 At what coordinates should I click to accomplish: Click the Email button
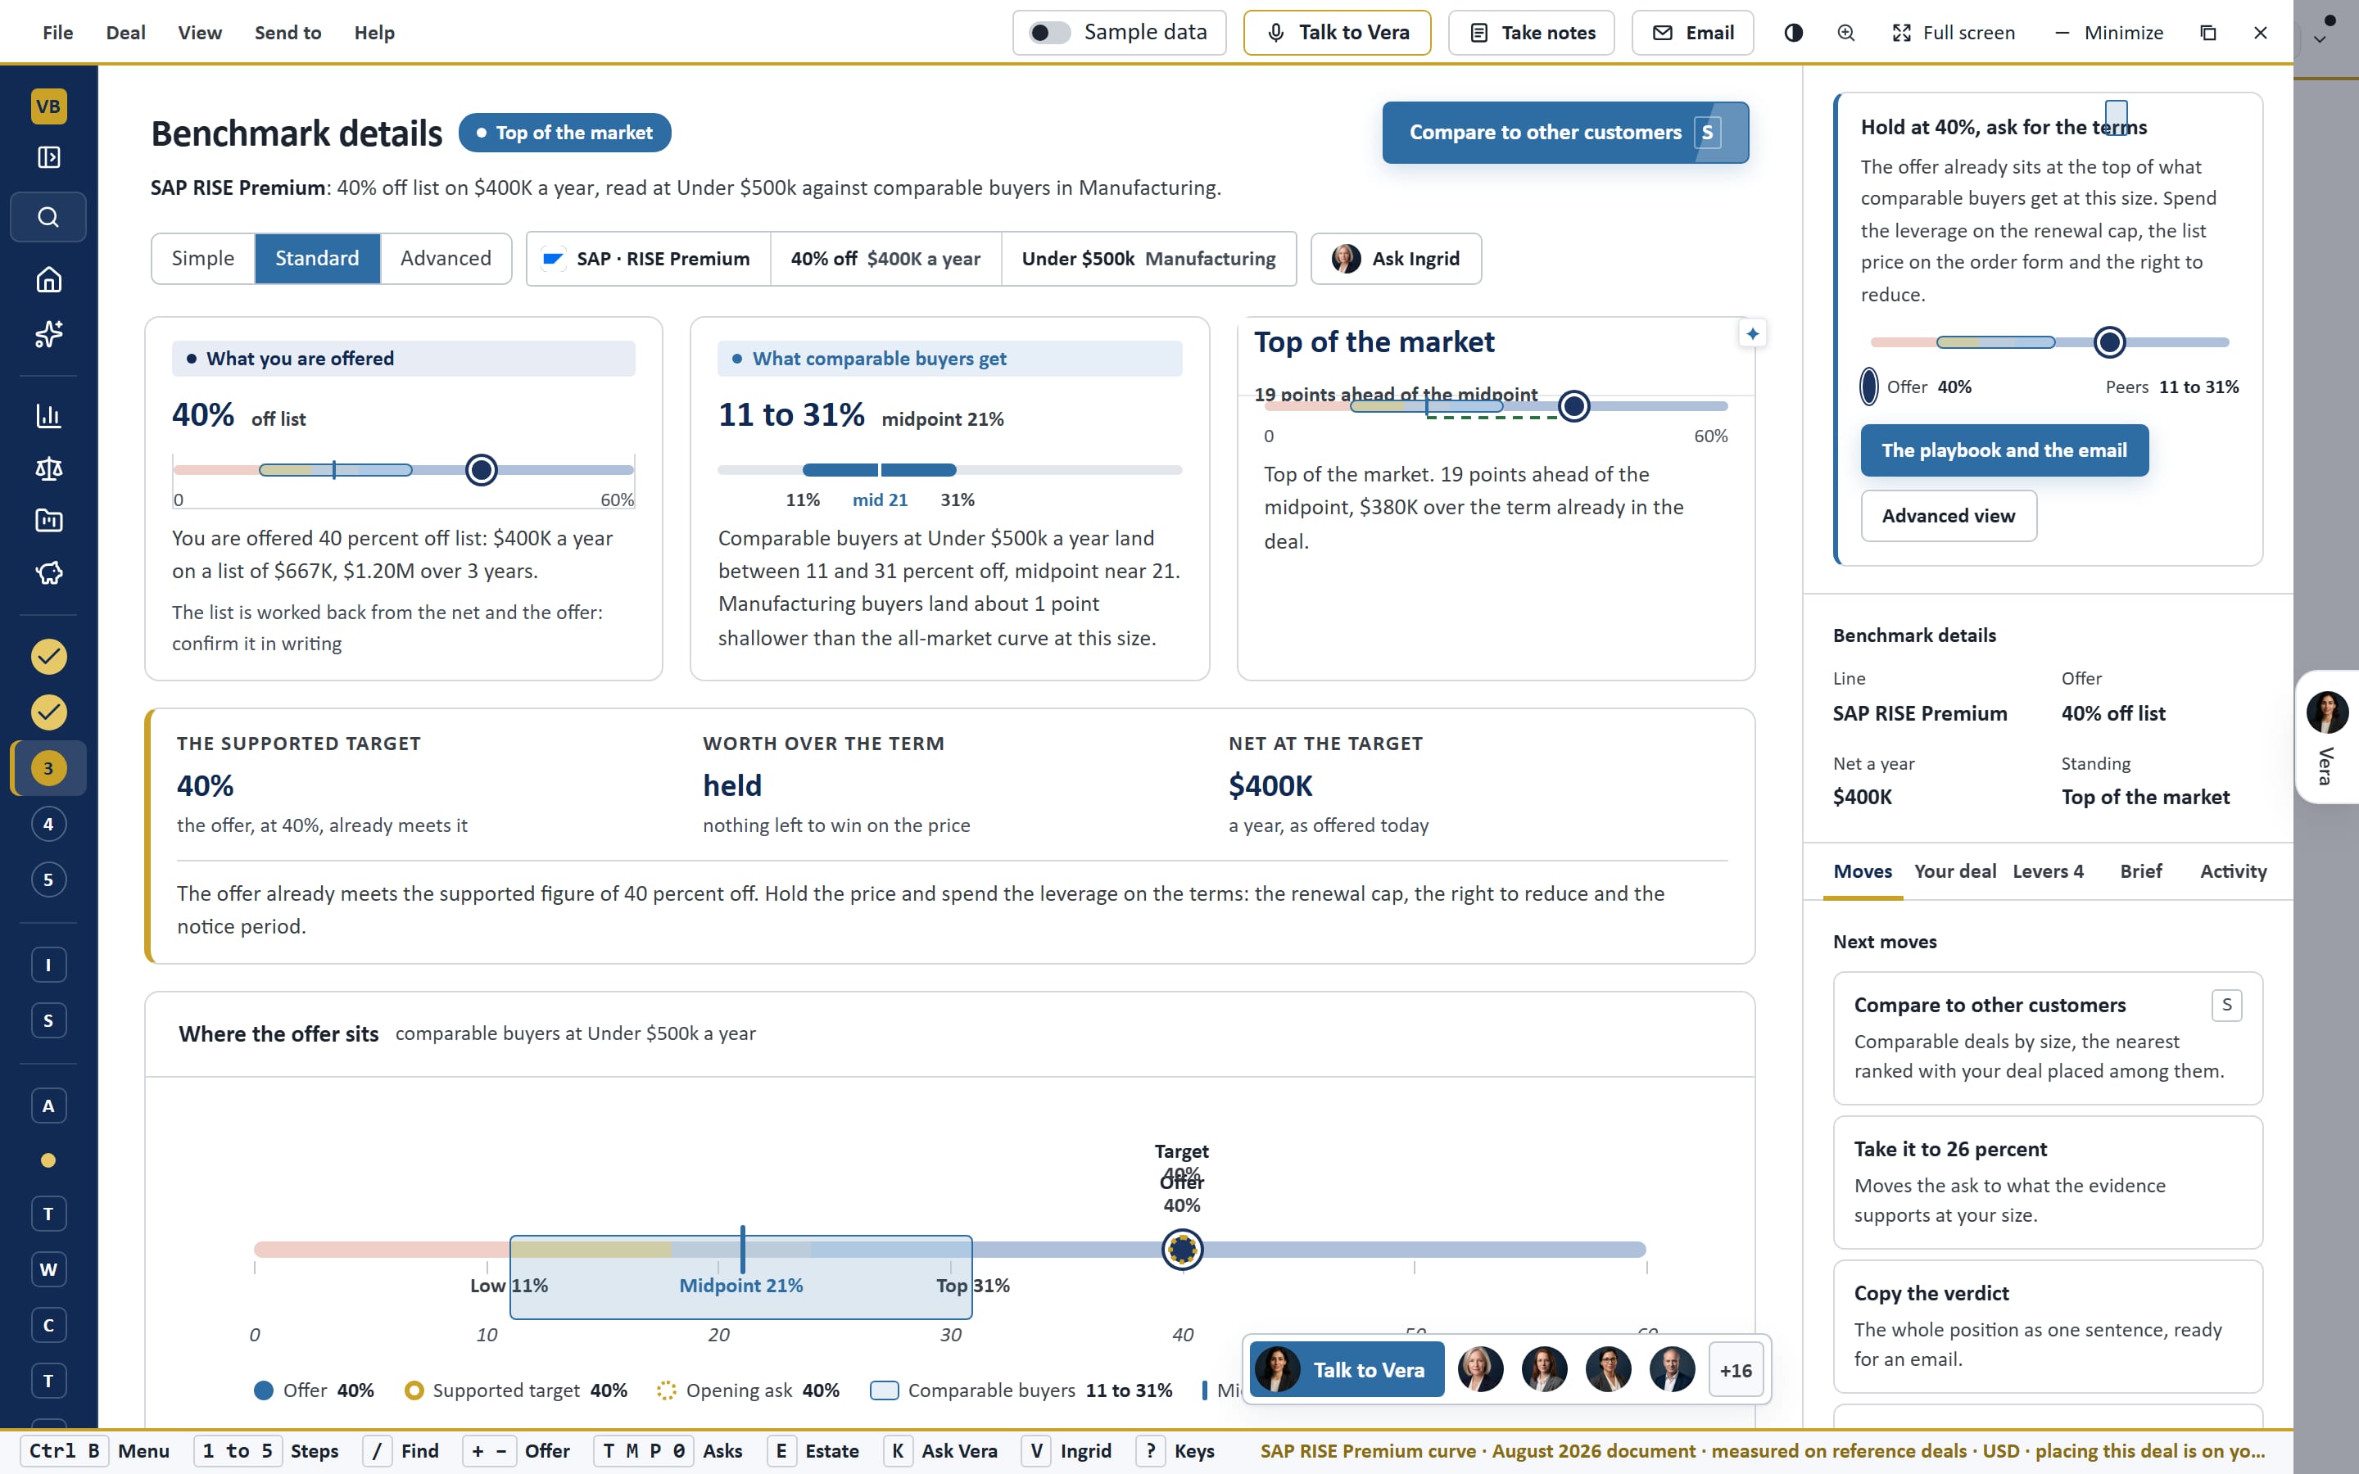click(x=1692, y=33)
